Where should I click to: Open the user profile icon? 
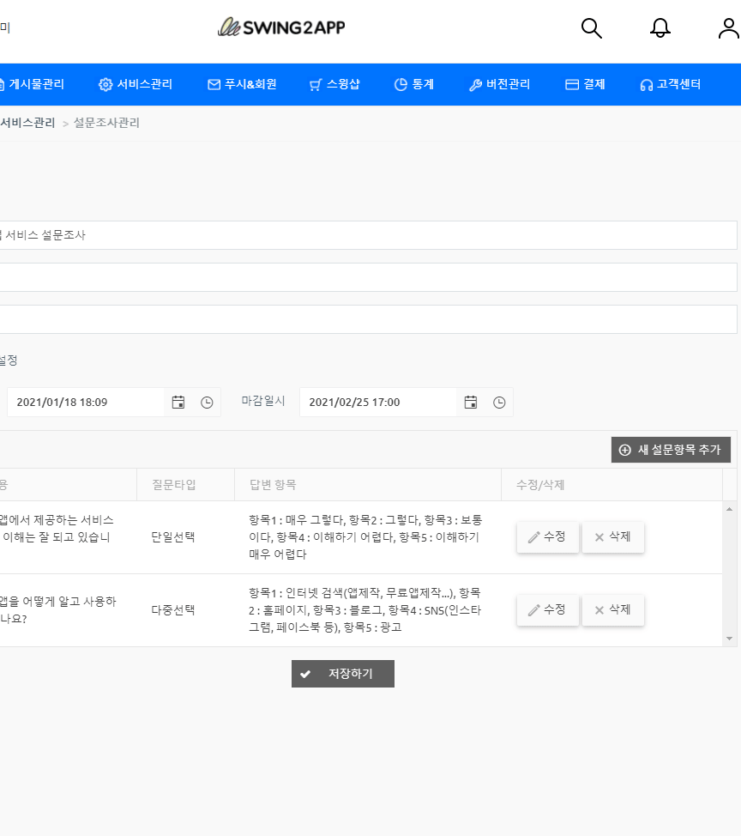(728, 28)
